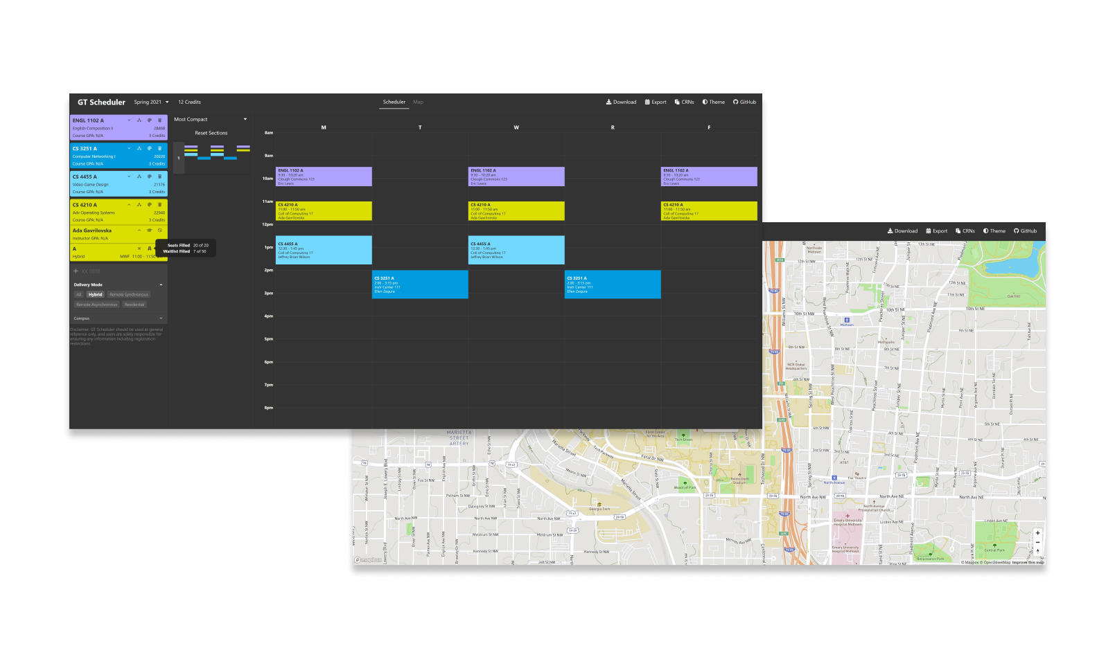
Task: Collapse Ada Gavrilovska instructor sections
Action: tap(139, 231)
